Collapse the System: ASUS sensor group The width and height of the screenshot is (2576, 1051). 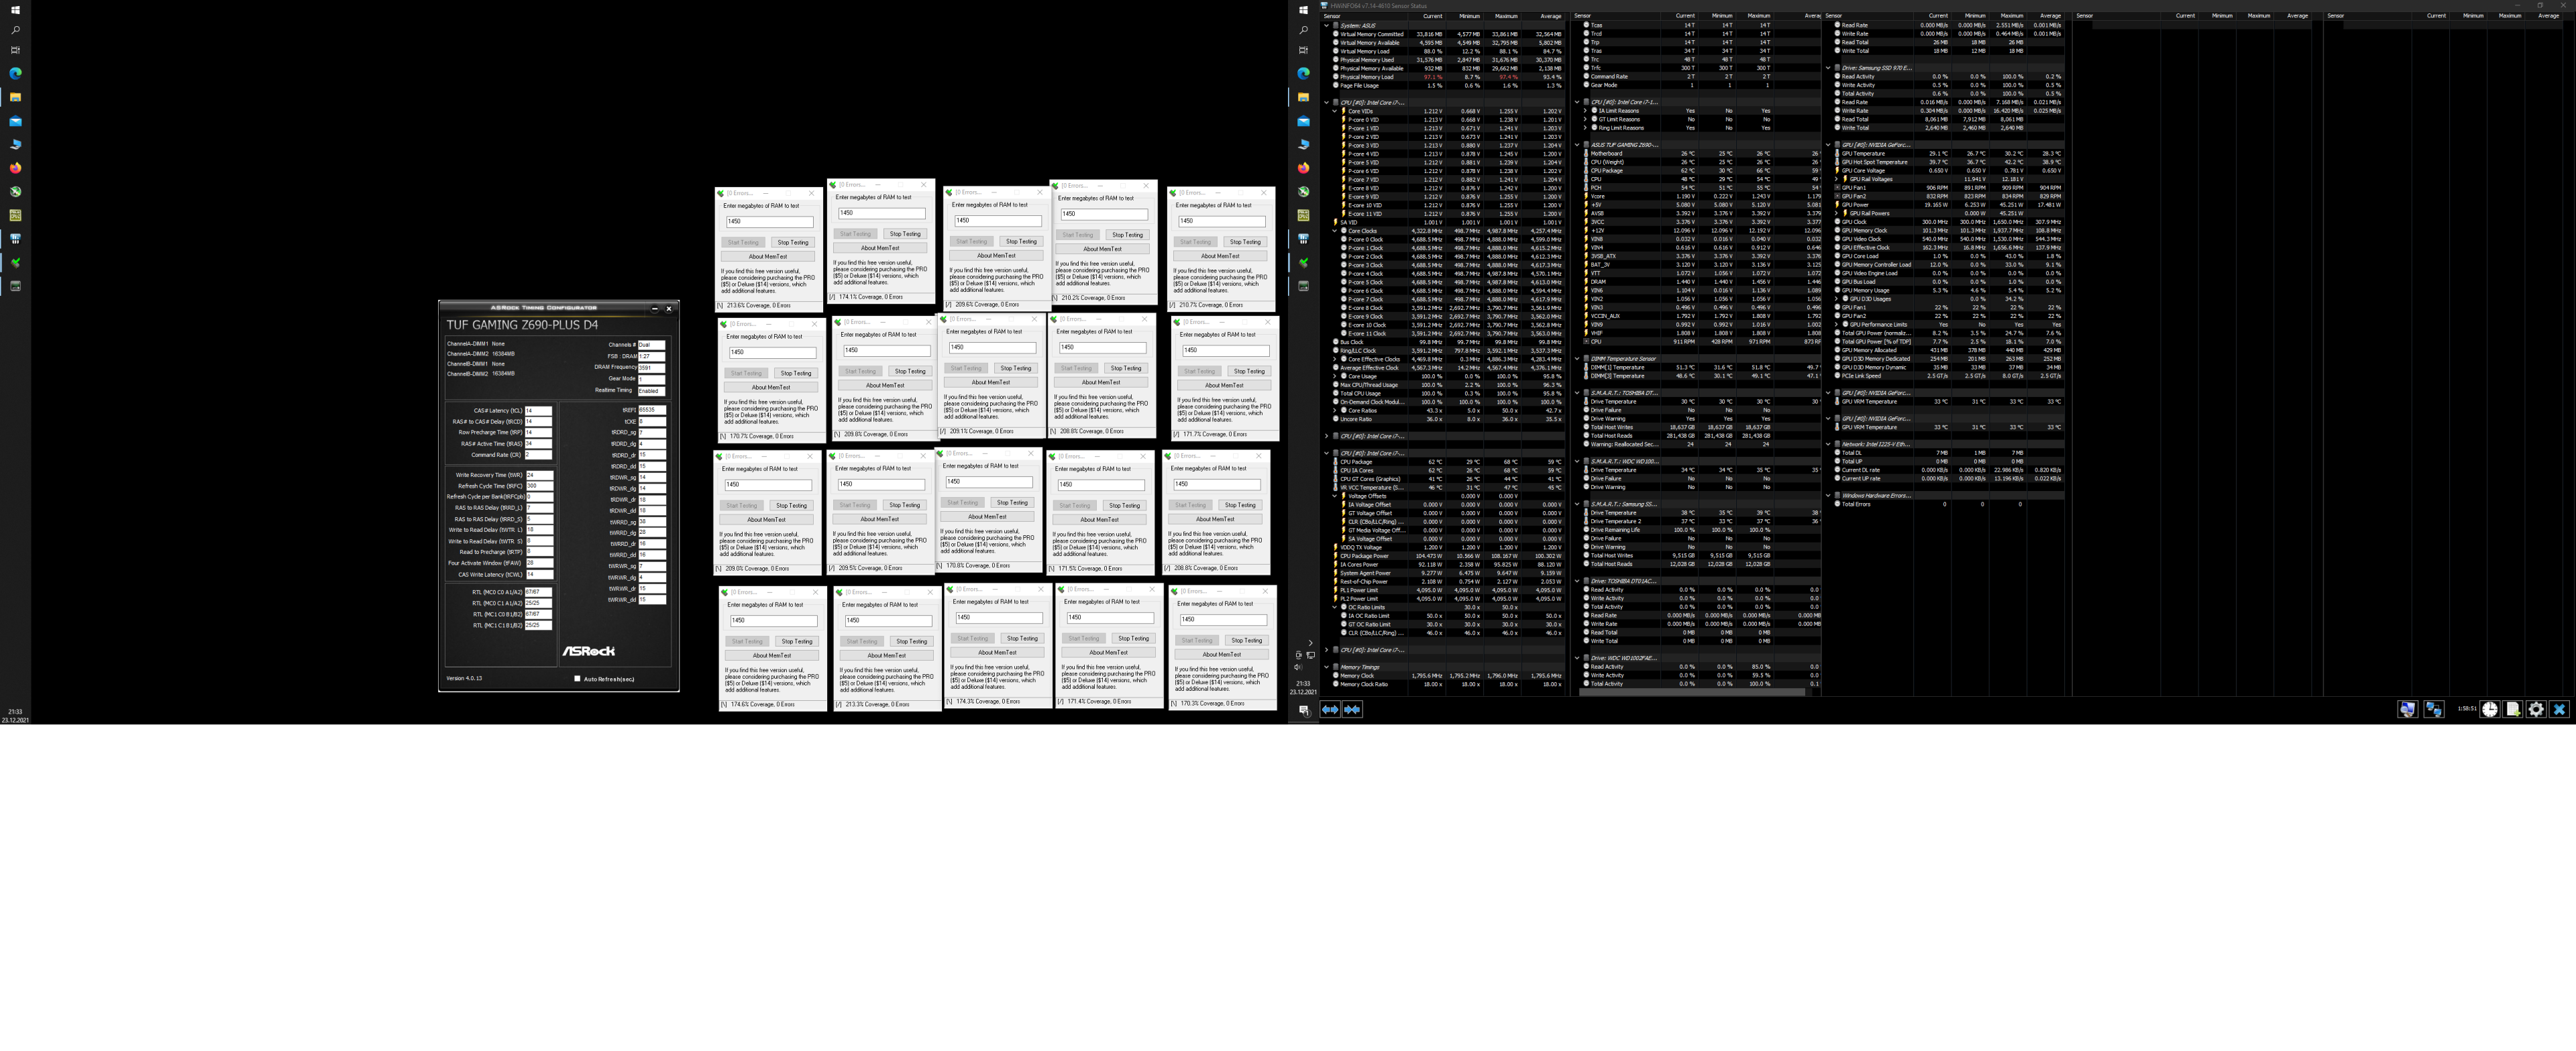click(x=1327, y=26)
